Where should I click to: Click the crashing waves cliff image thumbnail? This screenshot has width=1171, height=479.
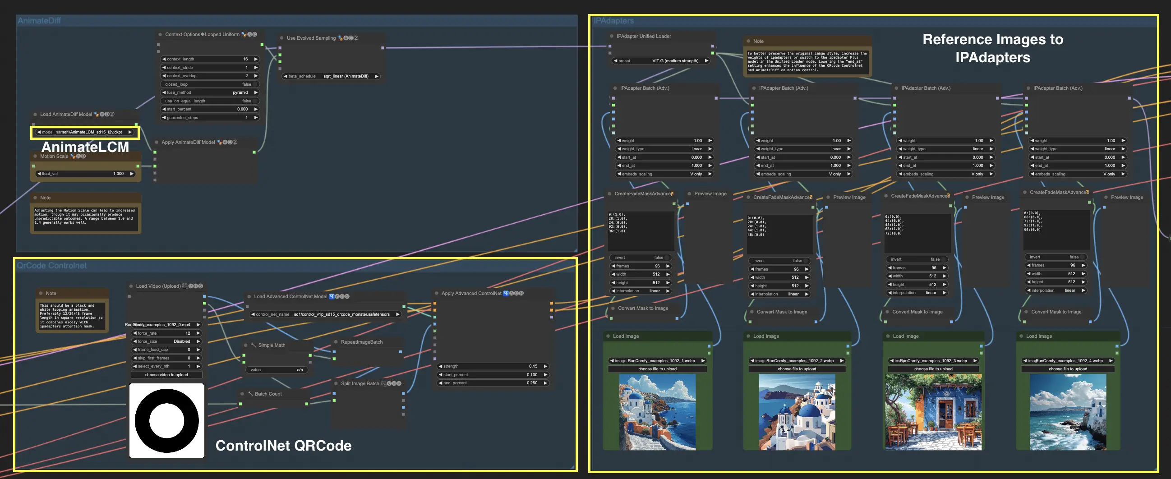coord(1068,412)
